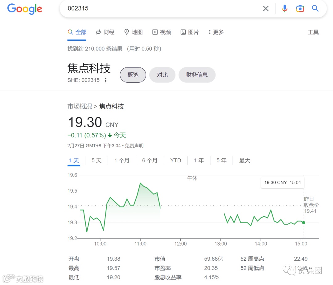This screenshot has height=285, width=333.
Task: Select the YTD chart range
Action: 176,161
